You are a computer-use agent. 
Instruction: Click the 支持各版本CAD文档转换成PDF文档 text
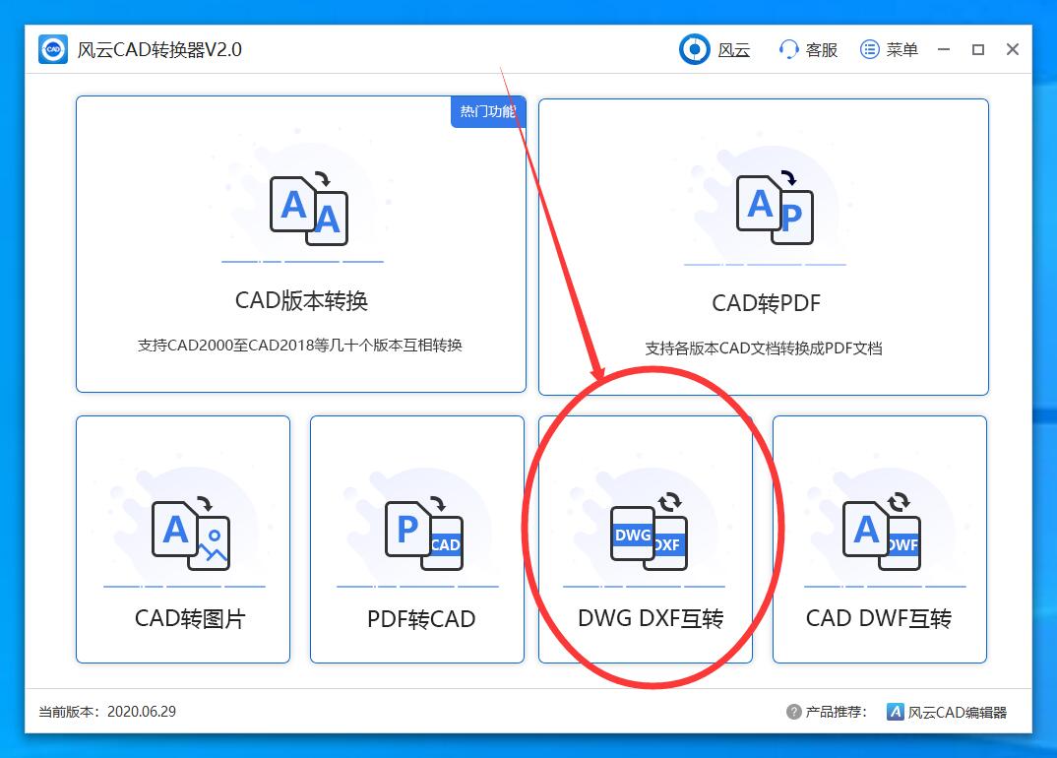[x=764, y=348]
